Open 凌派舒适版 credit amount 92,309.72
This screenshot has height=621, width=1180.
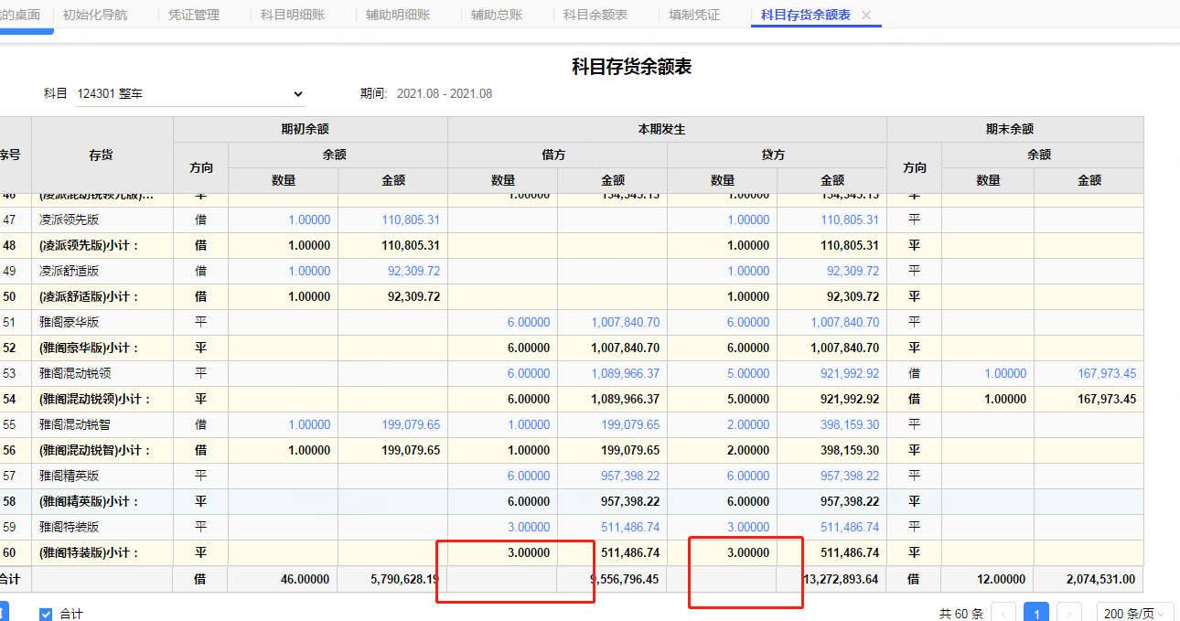click(x=853, y=271)
